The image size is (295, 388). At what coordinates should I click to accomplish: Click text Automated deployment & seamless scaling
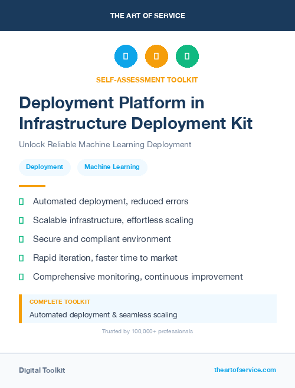coord(103,315)
